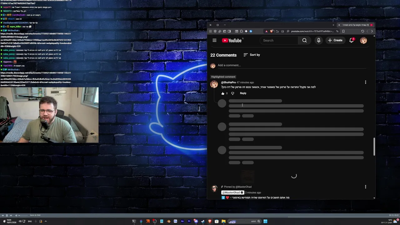Open the ENG language input switcher
Image resolution: width=400 pixels, height=225 pixels.
click(x=30, y=221)
